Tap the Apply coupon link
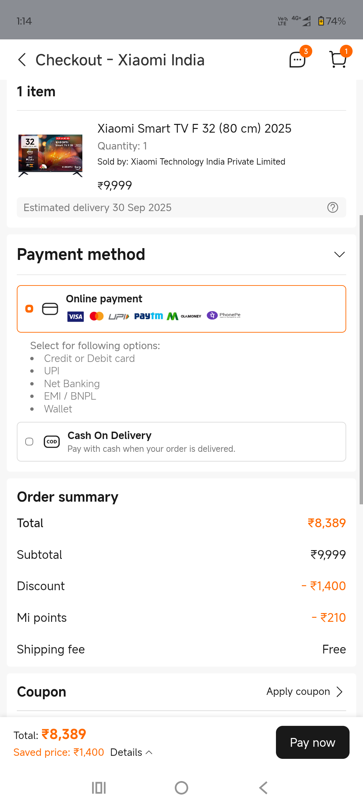 click(298, 692)
